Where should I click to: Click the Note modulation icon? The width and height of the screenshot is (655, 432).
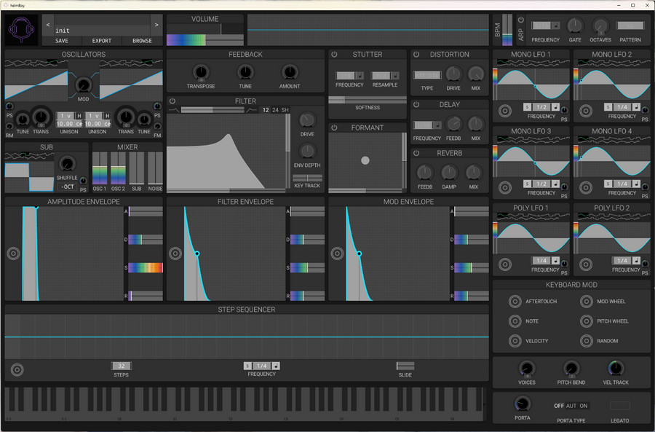(515, 321)
